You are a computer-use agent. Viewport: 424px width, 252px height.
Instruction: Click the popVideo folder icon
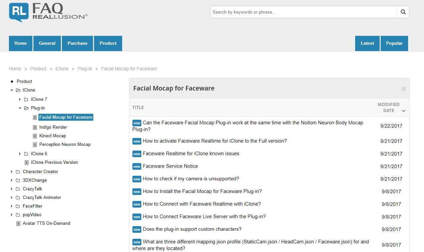(x=18, y=215)
